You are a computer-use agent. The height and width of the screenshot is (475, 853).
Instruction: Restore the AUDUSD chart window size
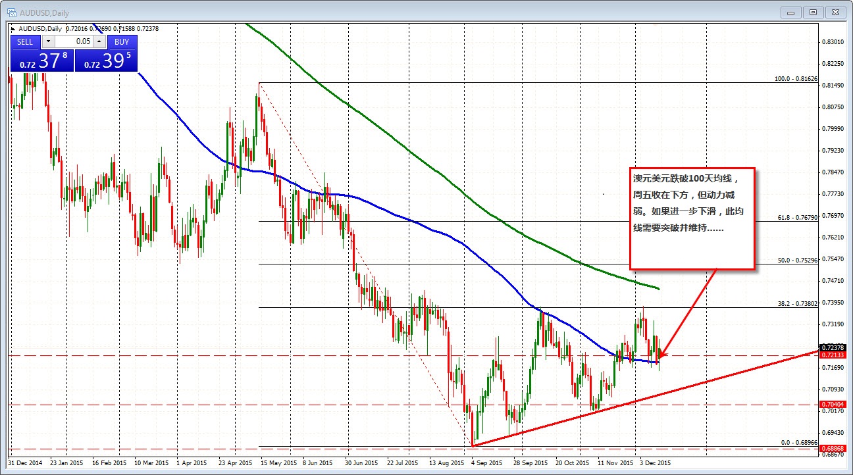pos(814,12)
